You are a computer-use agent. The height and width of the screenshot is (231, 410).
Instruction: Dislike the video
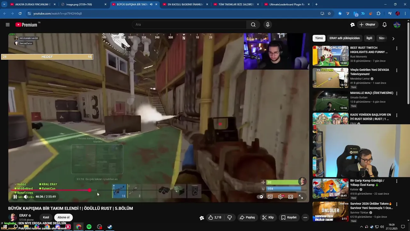click(230, 218)
